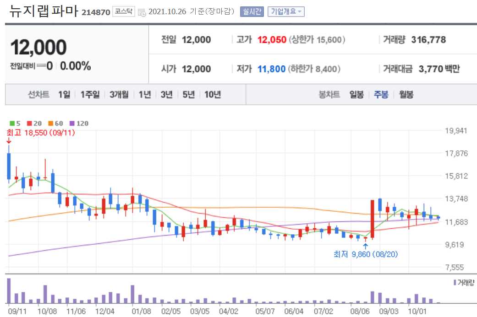Switch to 주봉 weekly candle chart
This screenshot has height=317, width=477.
point(381,94)
